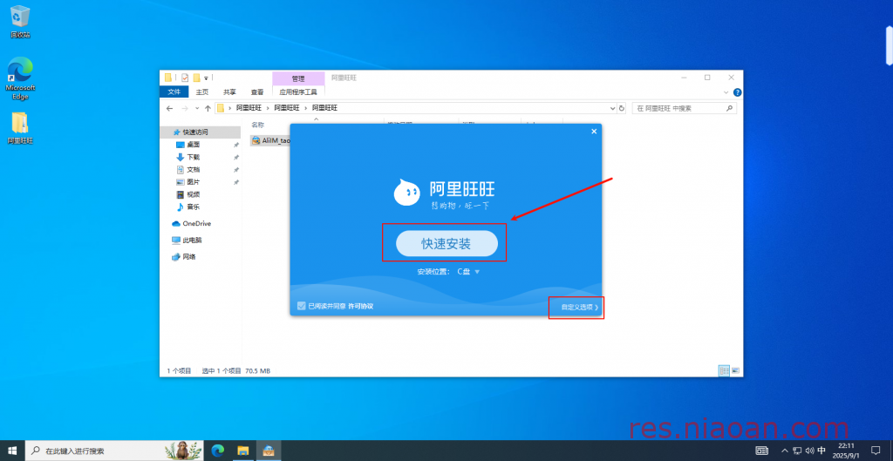
Task: Refresh the current folder in Explorer
Action: 621,107
